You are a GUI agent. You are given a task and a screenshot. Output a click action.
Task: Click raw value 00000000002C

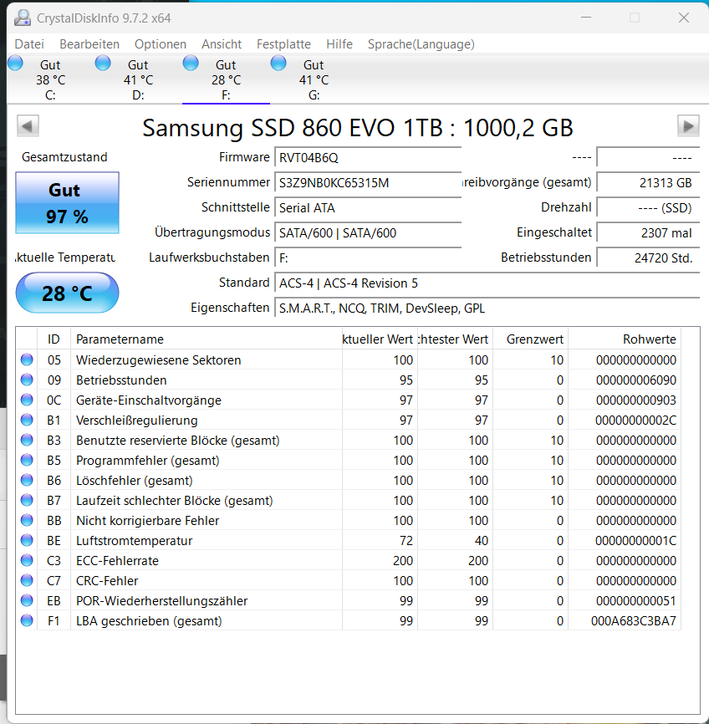tap(635, 421)
